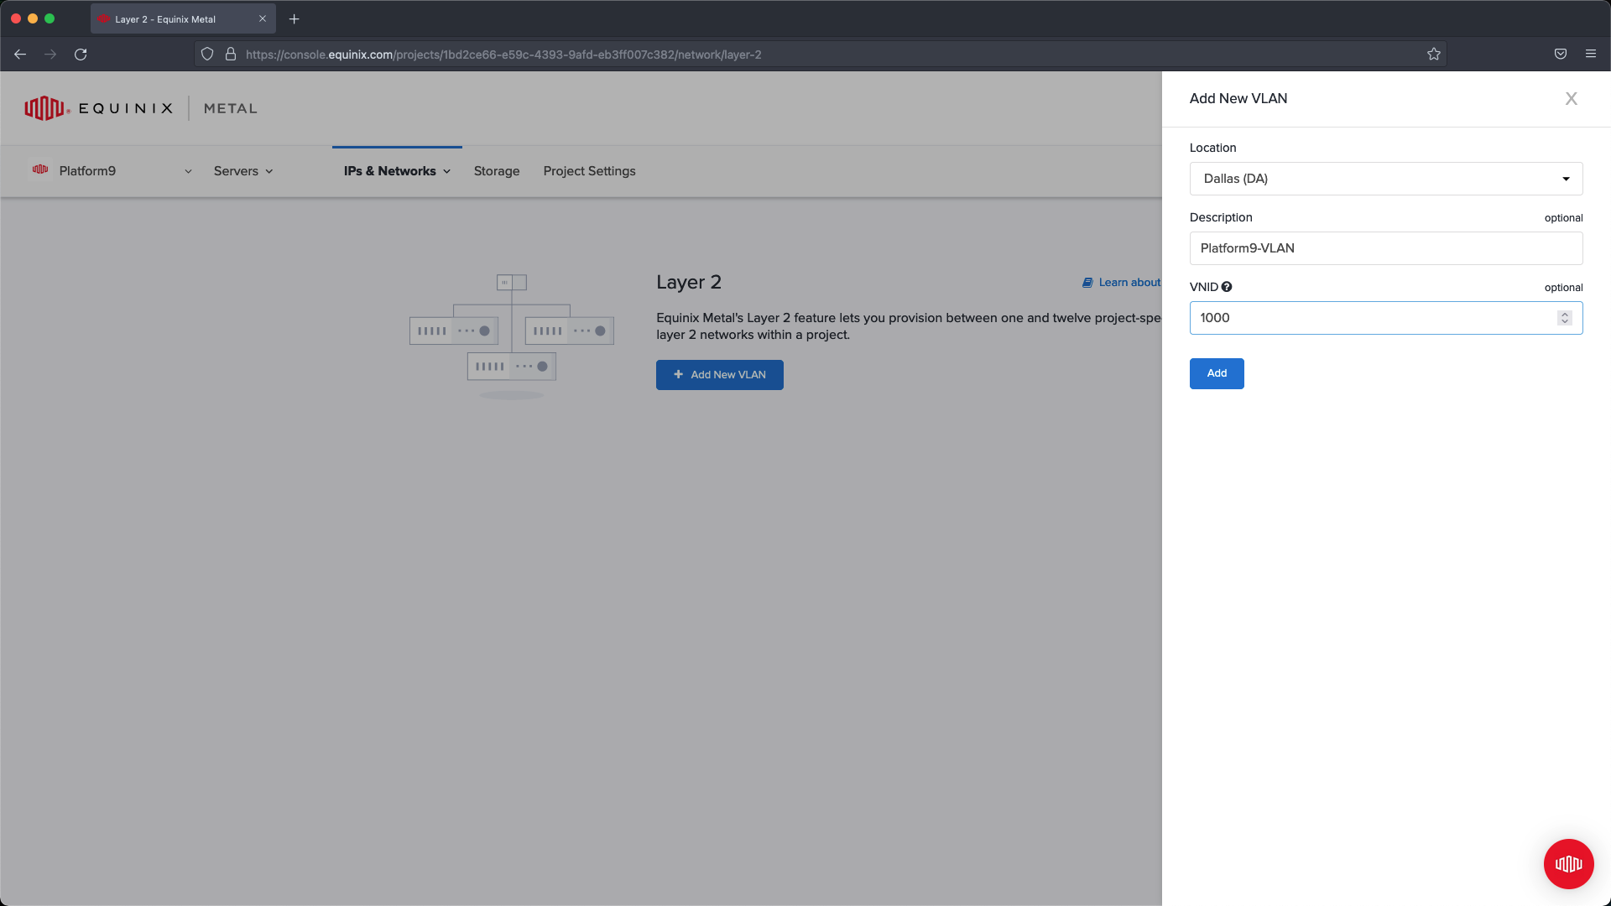Submit the form with the Add button

1216,373
